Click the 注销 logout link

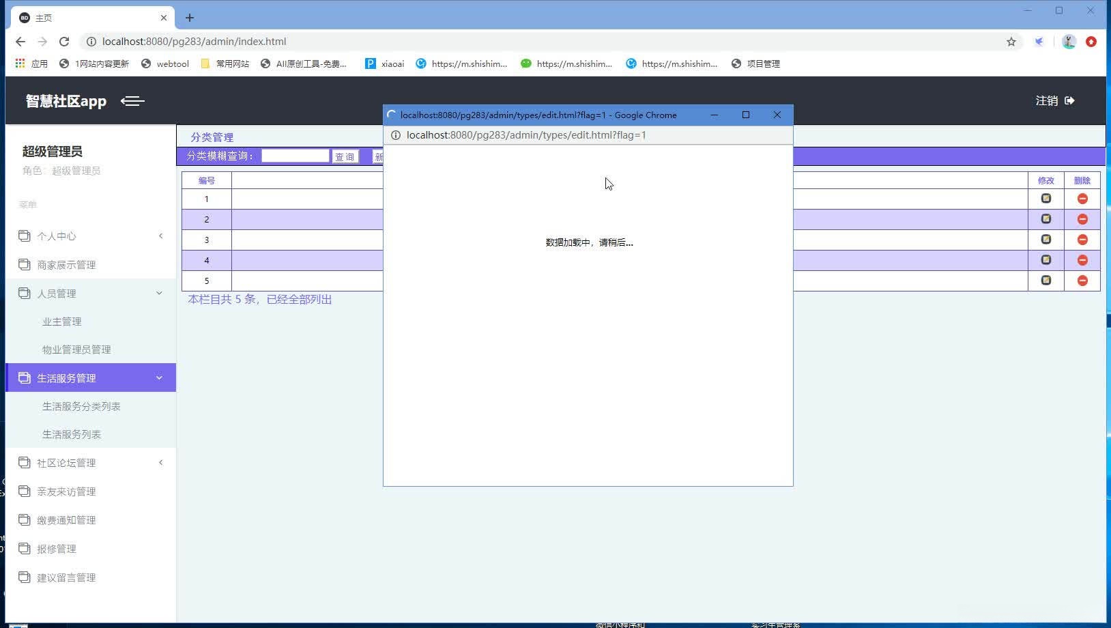(x=1047, y=101)
